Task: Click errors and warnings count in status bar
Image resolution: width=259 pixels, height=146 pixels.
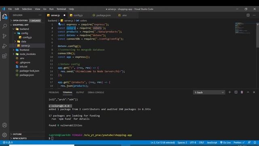Action: [x=8, y=142]
